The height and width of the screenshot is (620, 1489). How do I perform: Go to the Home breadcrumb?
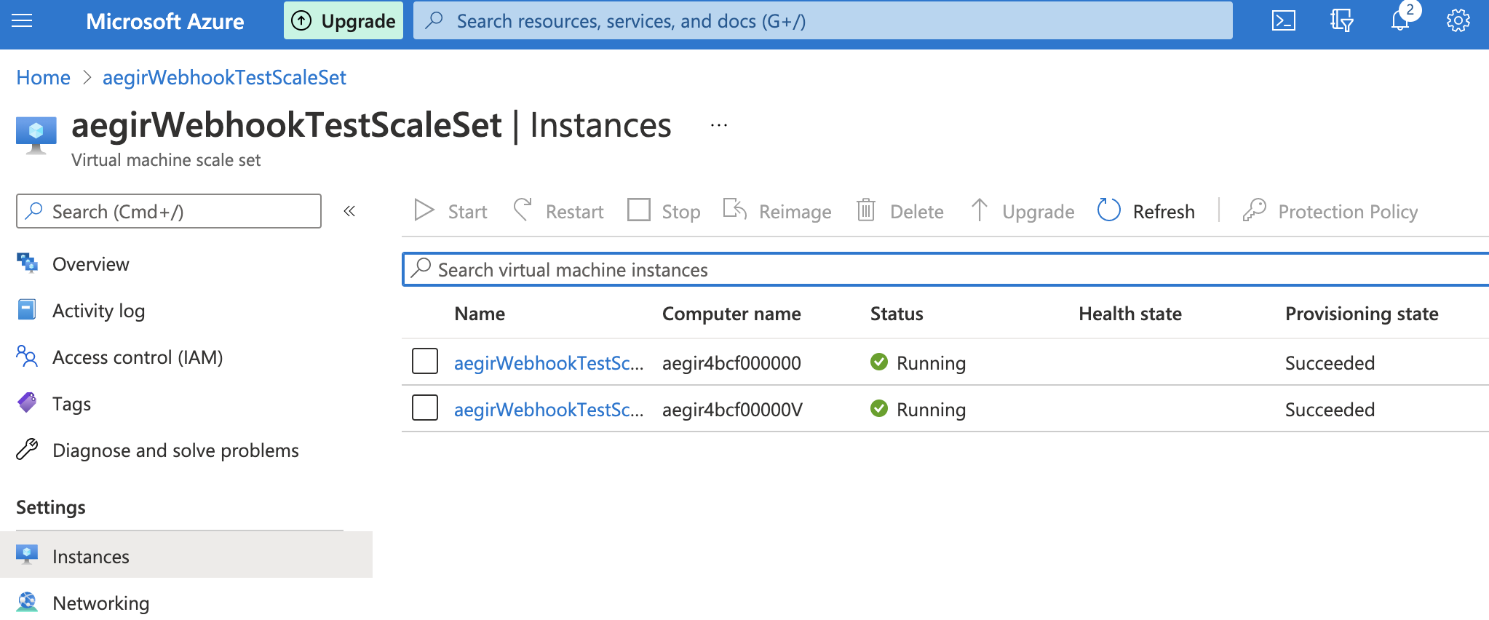pos(44,77)
